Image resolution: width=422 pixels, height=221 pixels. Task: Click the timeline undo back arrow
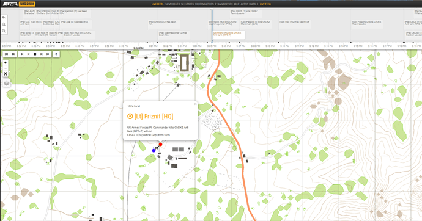click(x=4, y=18)
